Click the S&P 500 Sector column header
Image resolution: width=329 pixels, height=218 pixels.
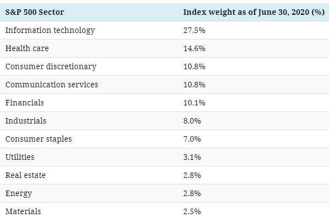click(x=35, y=12)
